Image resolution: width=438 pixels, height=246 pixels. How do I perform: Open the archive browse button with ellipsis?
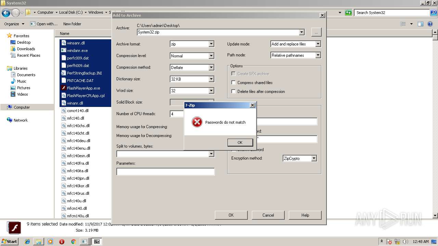point(316,32)
